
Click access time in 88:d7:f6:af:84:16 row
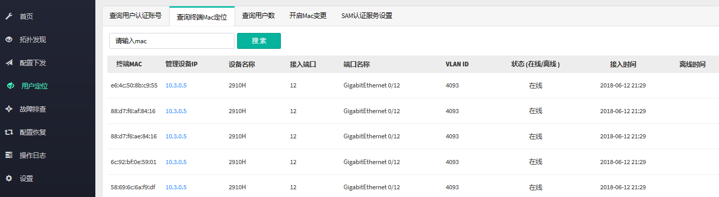point(623,111)
